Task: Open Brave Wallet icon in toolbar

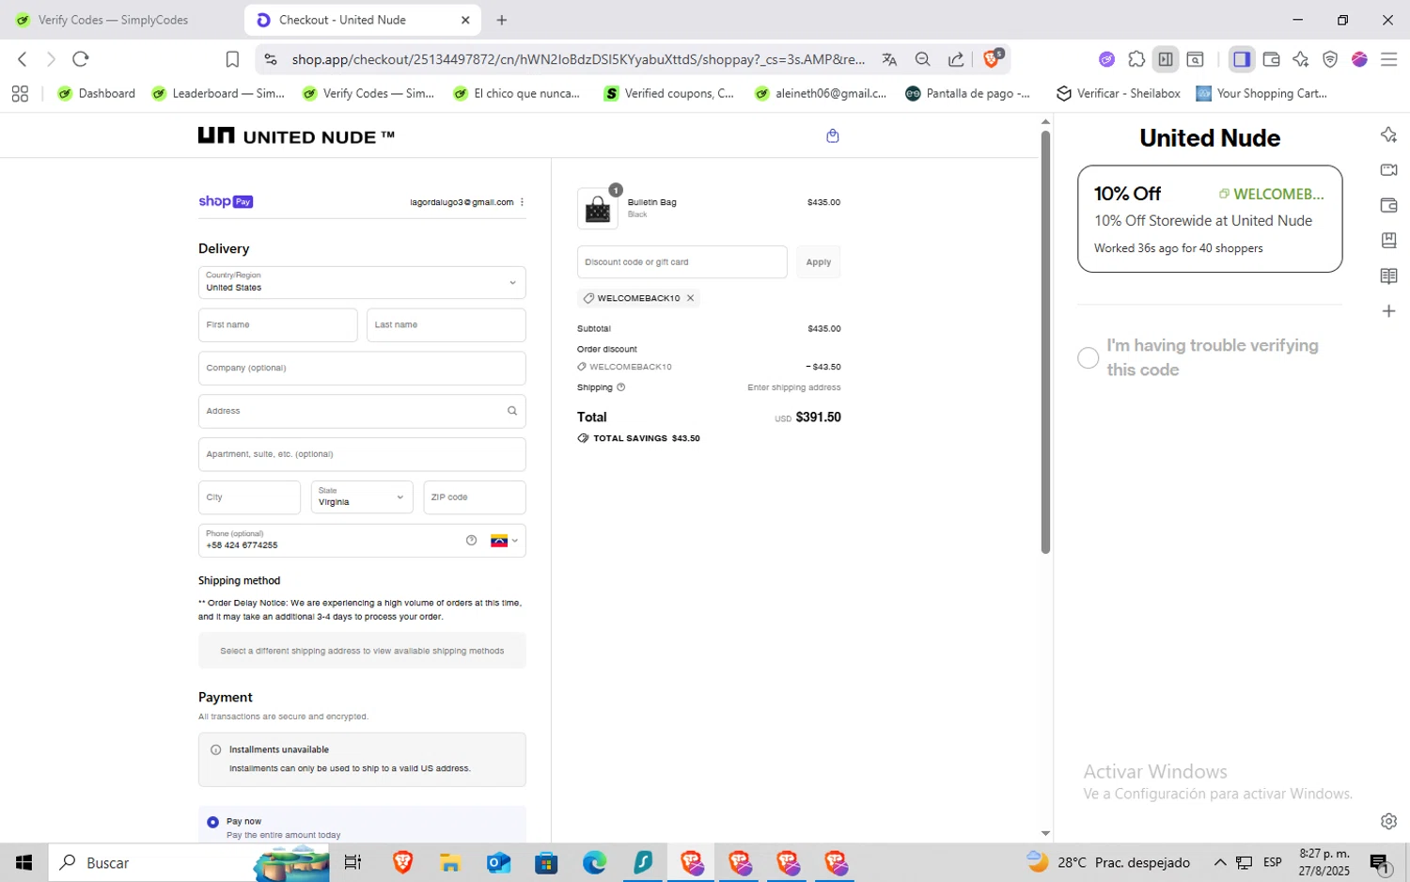Action: (x=1271, y=59)
